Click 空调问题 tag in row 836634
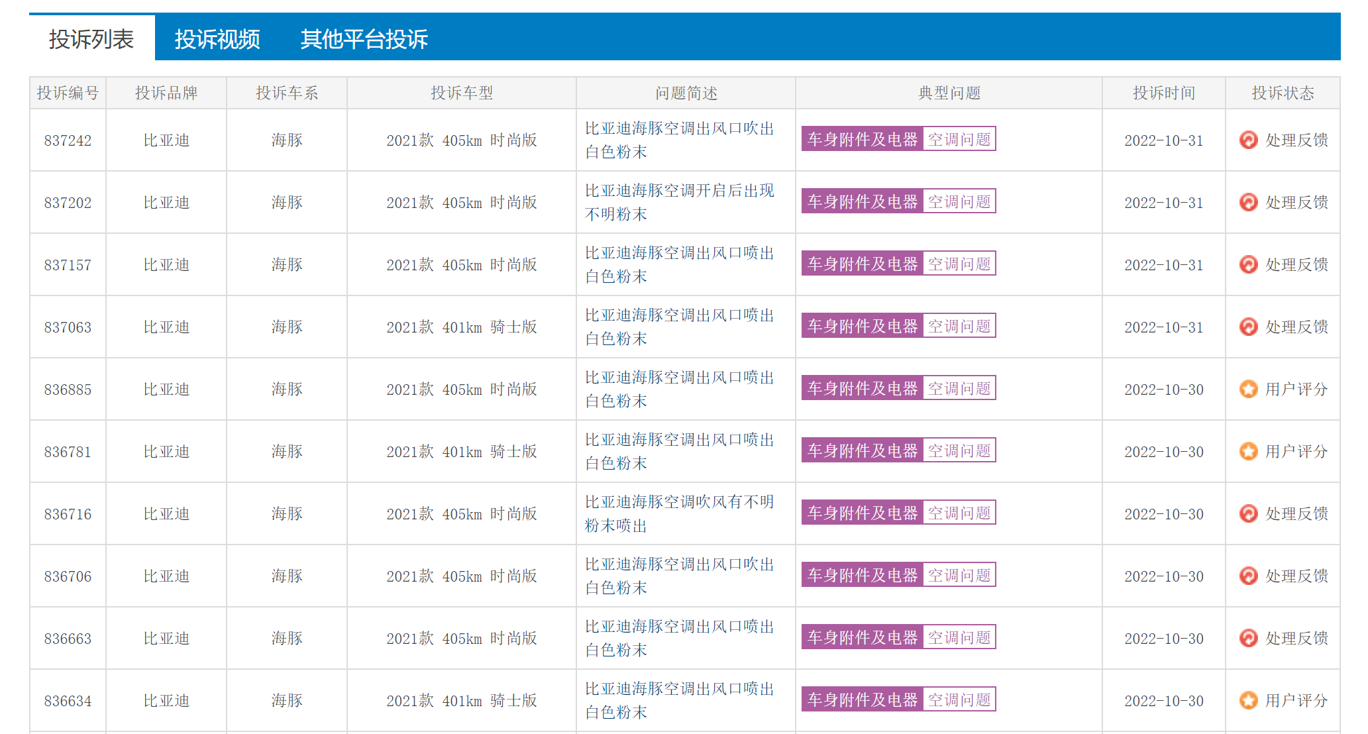The width and height of the screenshot is (1368, 734). tap(959, 700)
